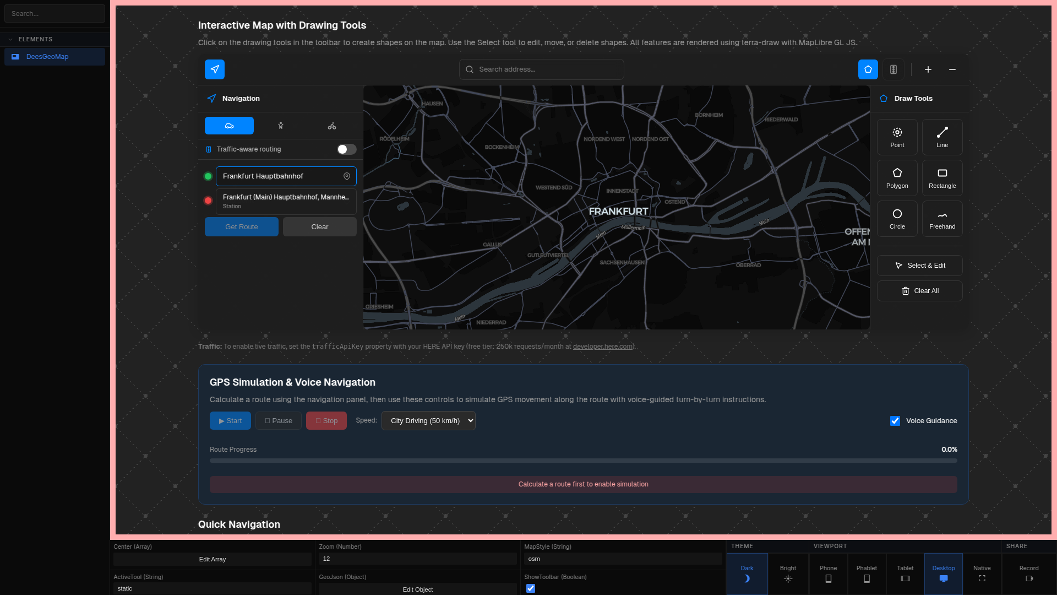This screenshot has height=595, width=1057.
Task: Collapse the Elements section chevron
Action: point(10,40)
